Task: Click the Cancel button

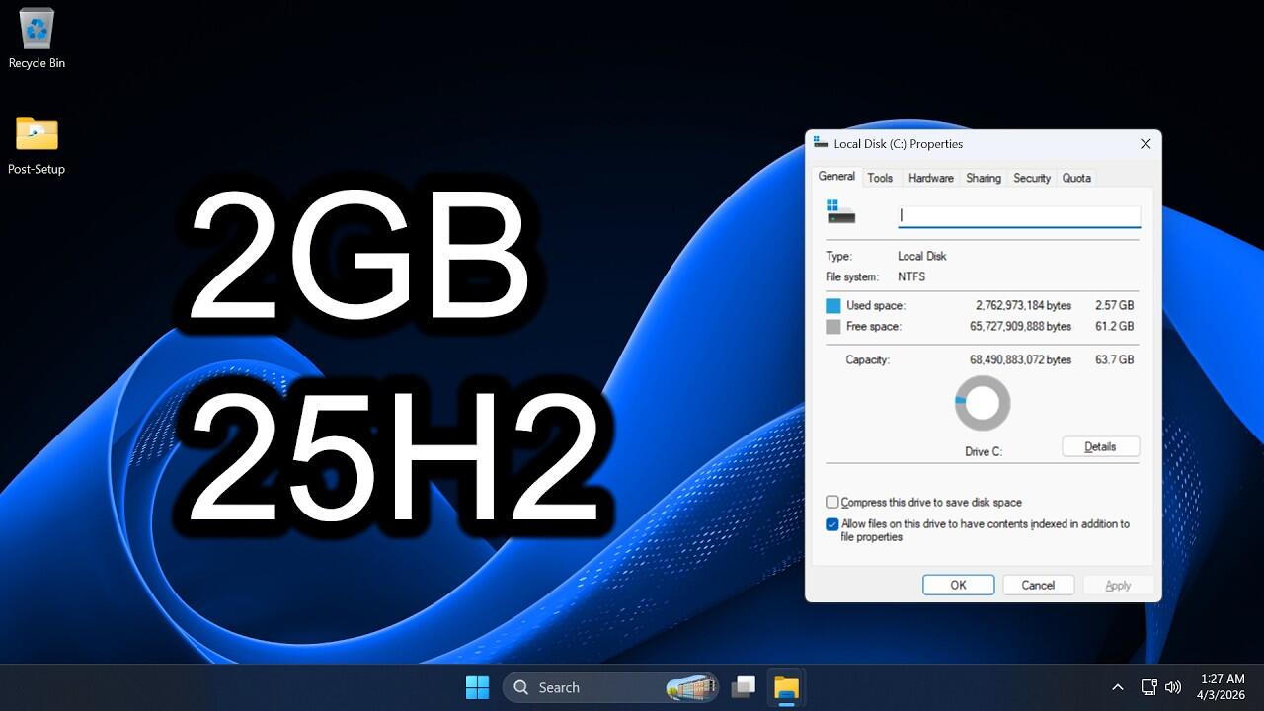Action: pos(1038,585)
